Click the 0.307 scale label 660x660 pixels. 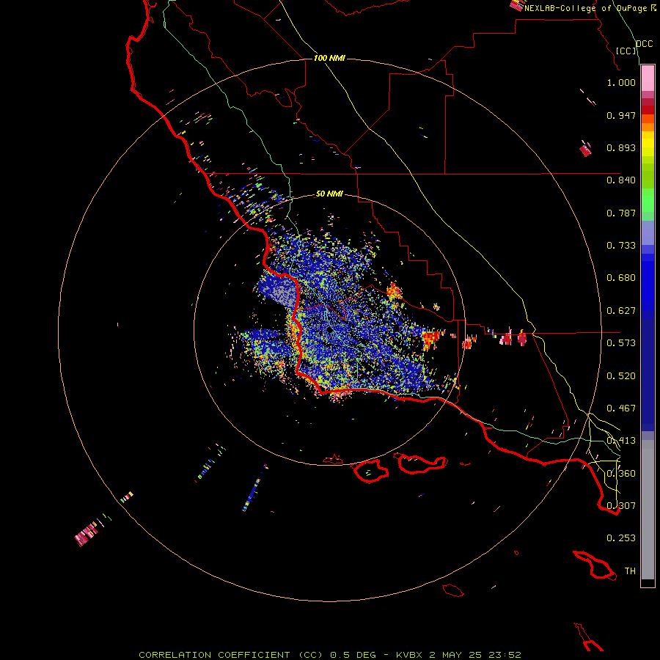click(x=621, y=506)
